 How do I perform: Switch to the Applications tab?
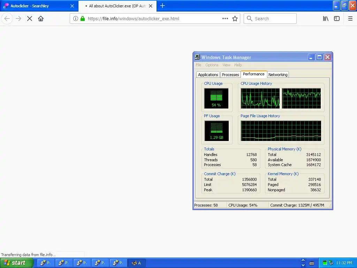pyautogui.click(x=208, y=75)
